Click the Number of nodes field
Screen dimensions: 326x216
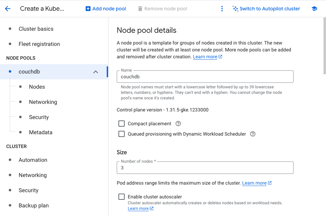205,168
